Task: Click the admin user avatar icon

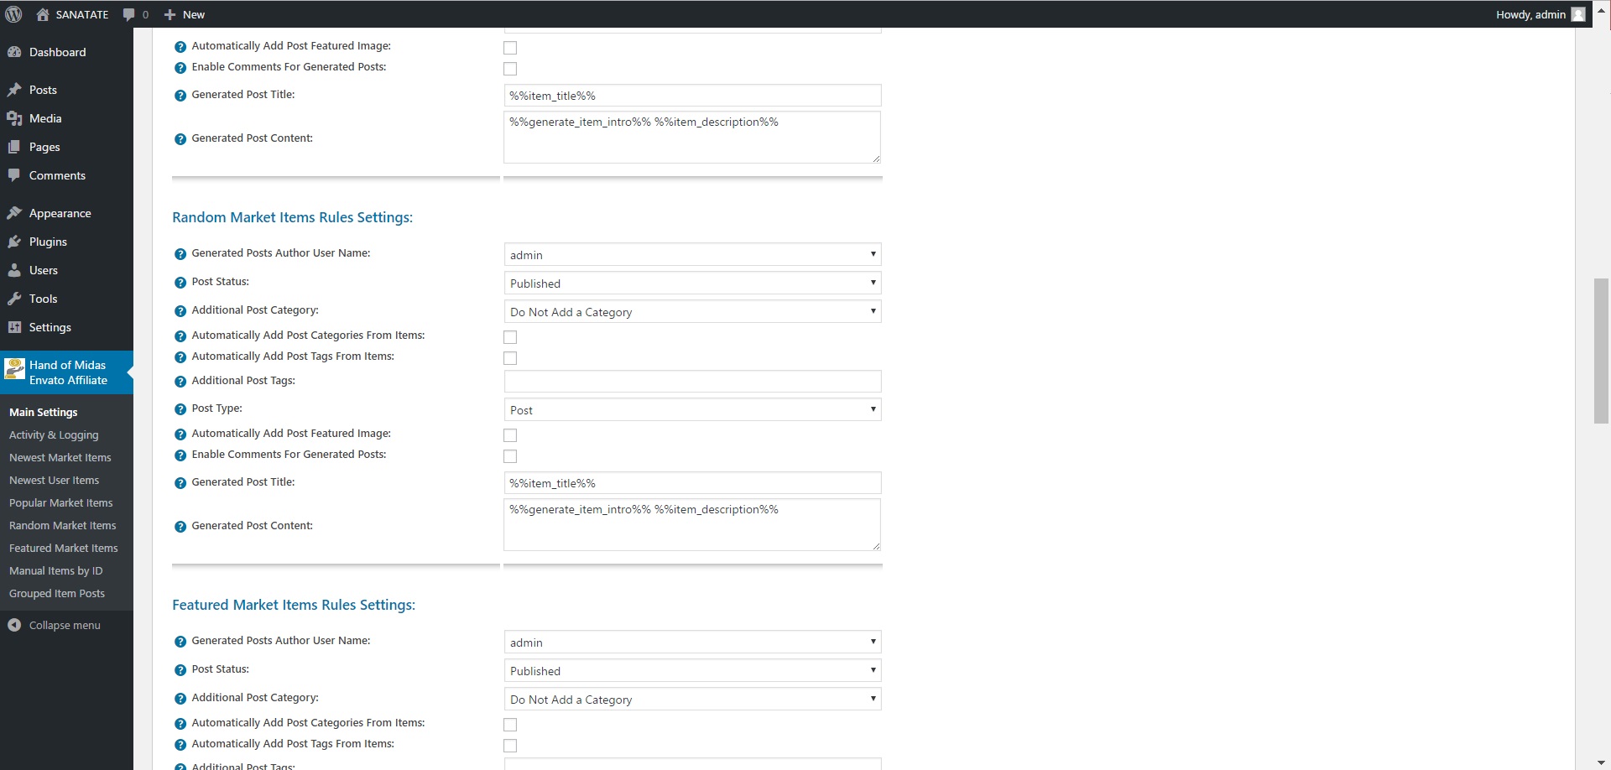Action: click(x=1578, y=14)
